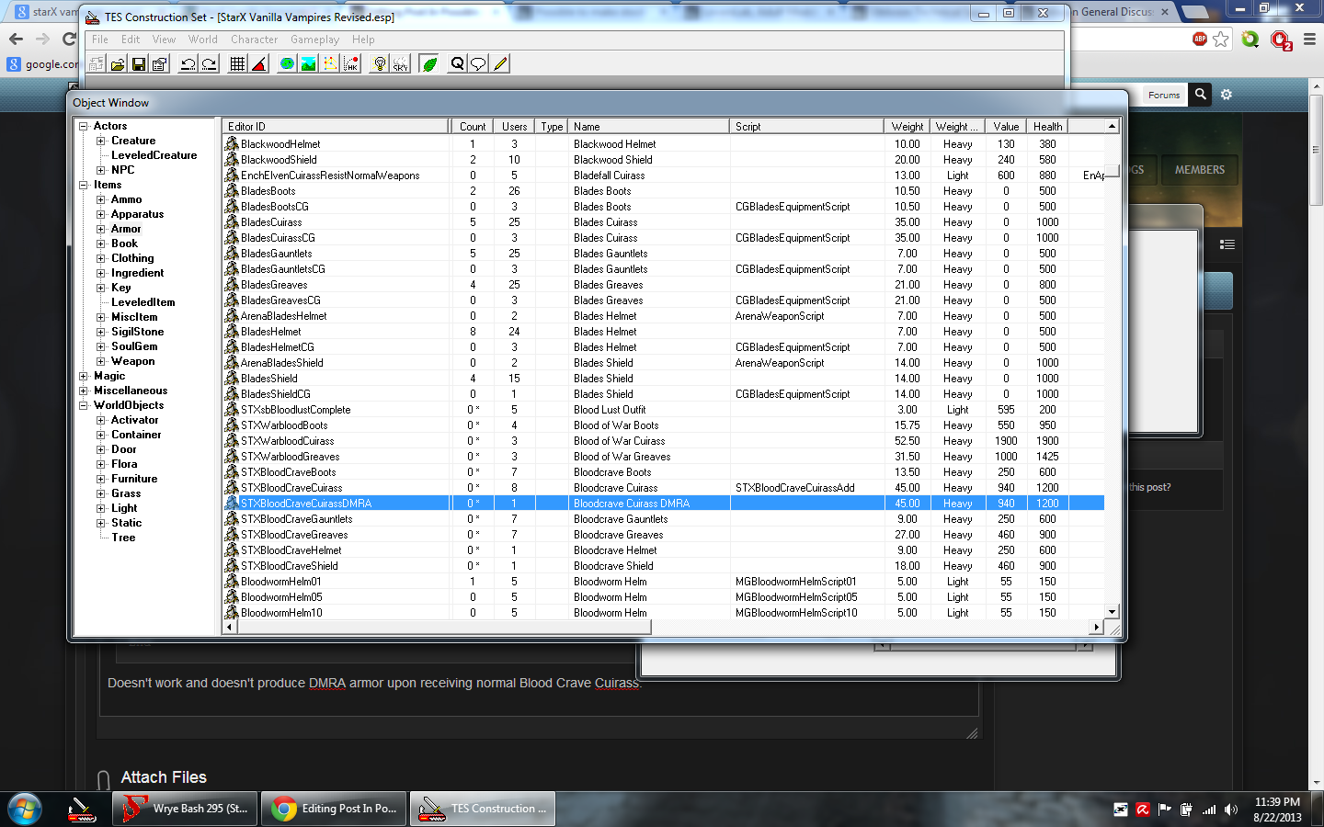The image size is (1324, 827).
Task: Click the undo arrow toolbar icon
Action: (188, 64)
